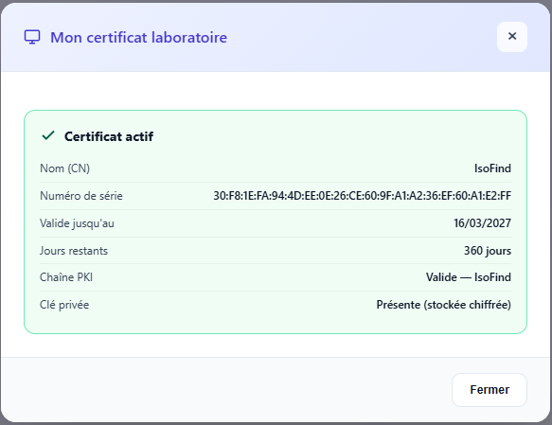
Task: Select the 'IsoFind' name value
Action: (x=492, y=168)
